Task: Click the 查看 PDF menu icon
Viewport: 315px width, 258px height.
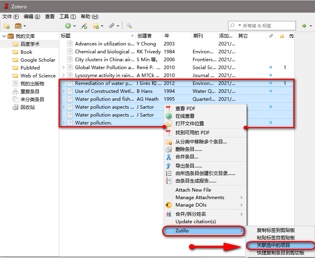Action: (x=168, y=108)
